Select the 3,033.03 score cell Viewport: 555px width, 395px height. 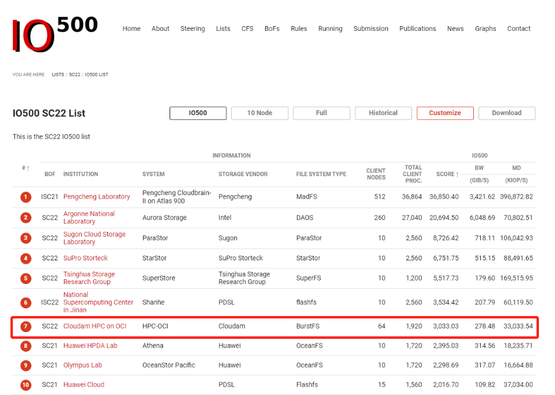pyautogui.click(x=446, y=326)
